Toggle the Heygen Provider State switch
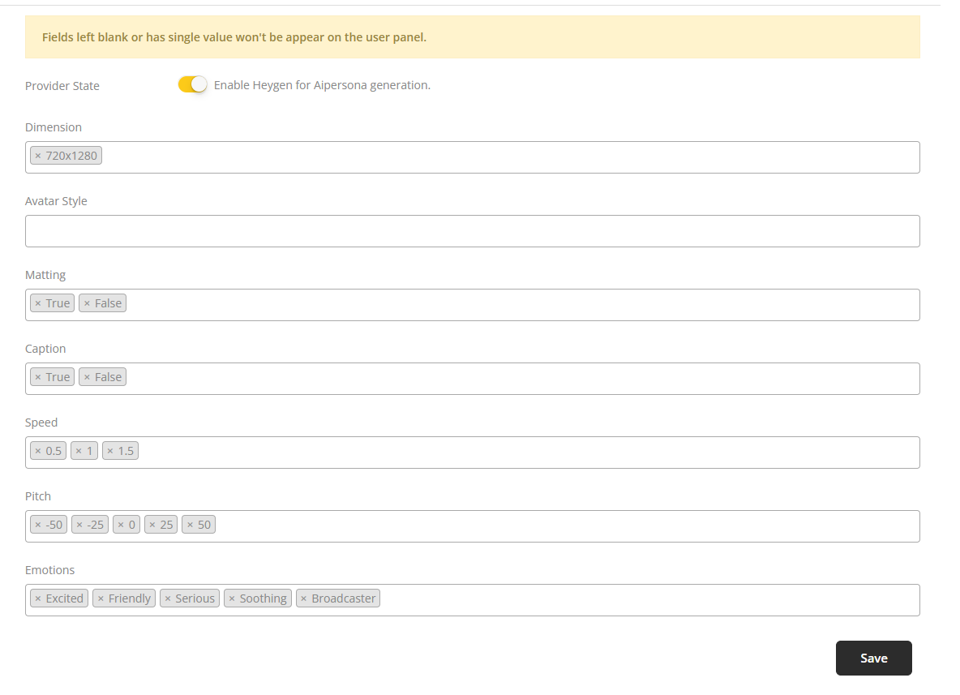 [193, 84]
